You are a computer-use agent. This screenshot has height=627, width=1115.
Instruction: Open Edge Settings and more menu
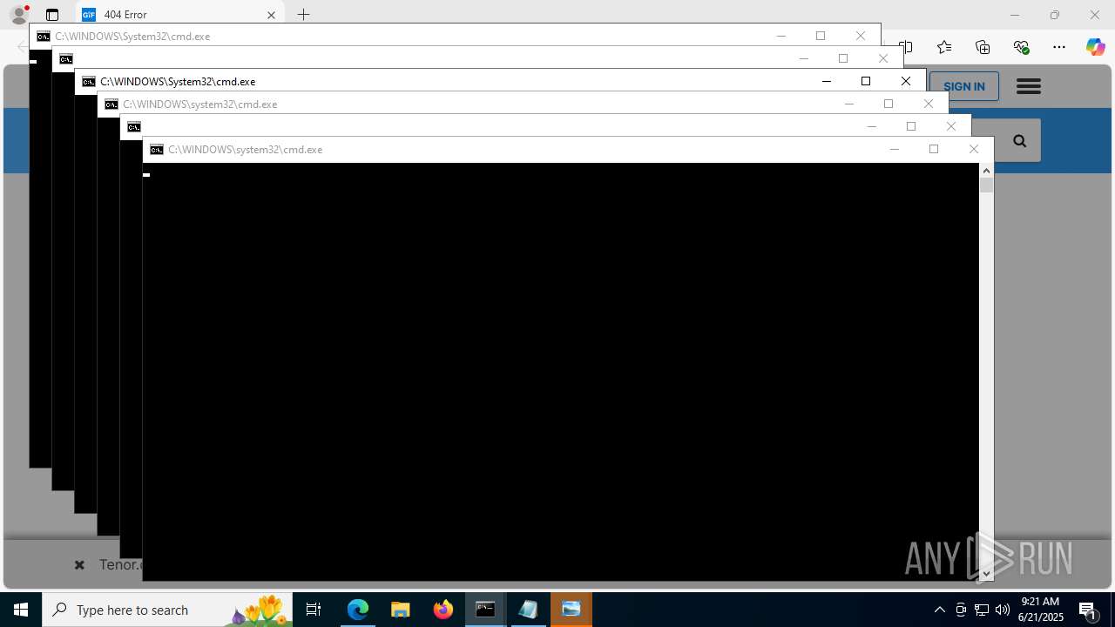pos(1059,47)
